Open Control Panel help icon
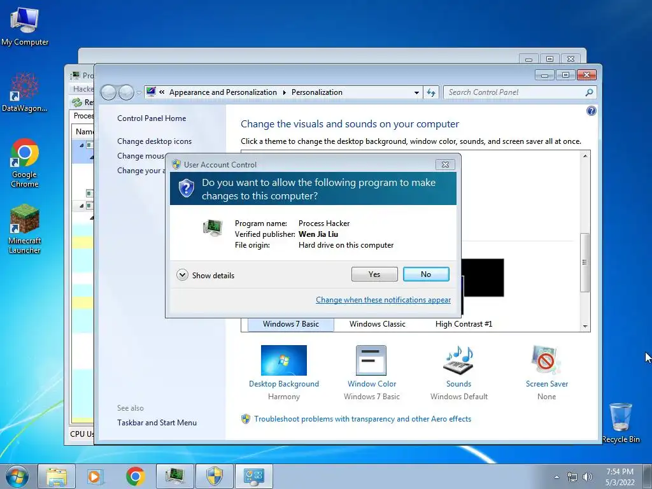 click(x=591, y=111)
